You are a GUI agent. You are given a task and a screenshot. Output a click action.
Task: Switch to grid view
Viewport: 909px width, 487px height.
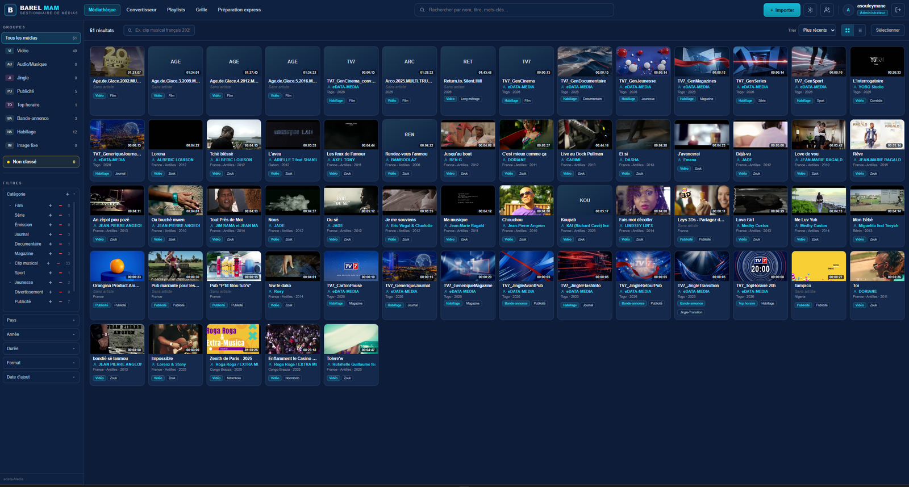(x=848, y=30)
